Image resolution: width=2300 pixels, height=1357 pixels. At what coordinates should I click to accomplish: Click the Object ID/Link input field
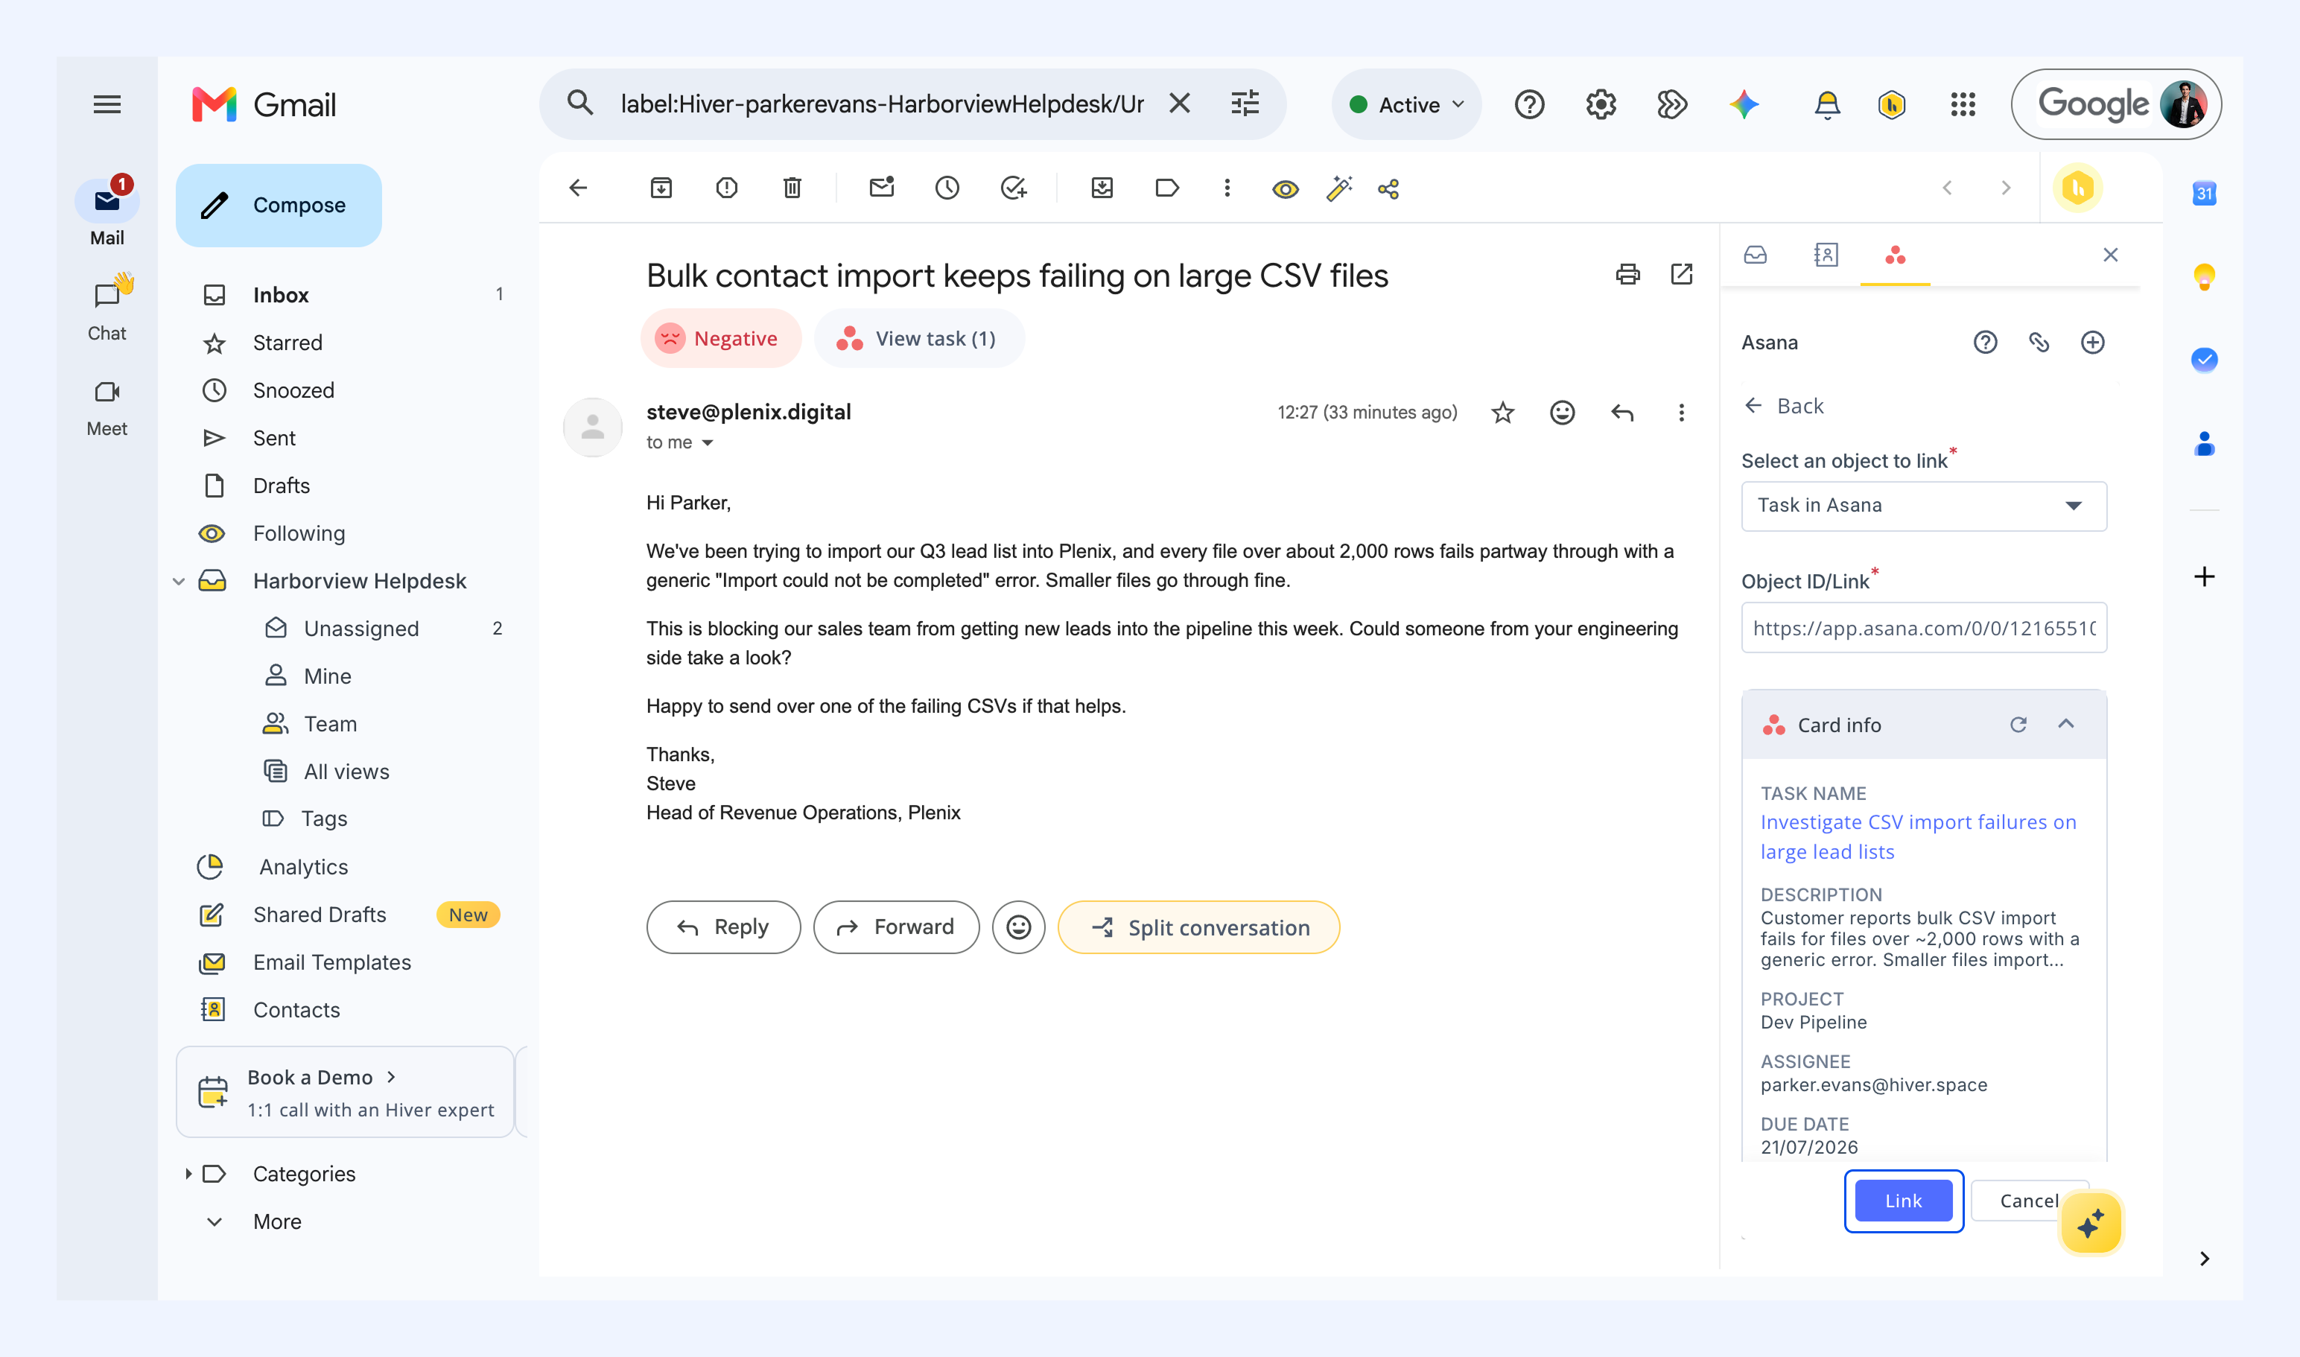click(1924, 628)
